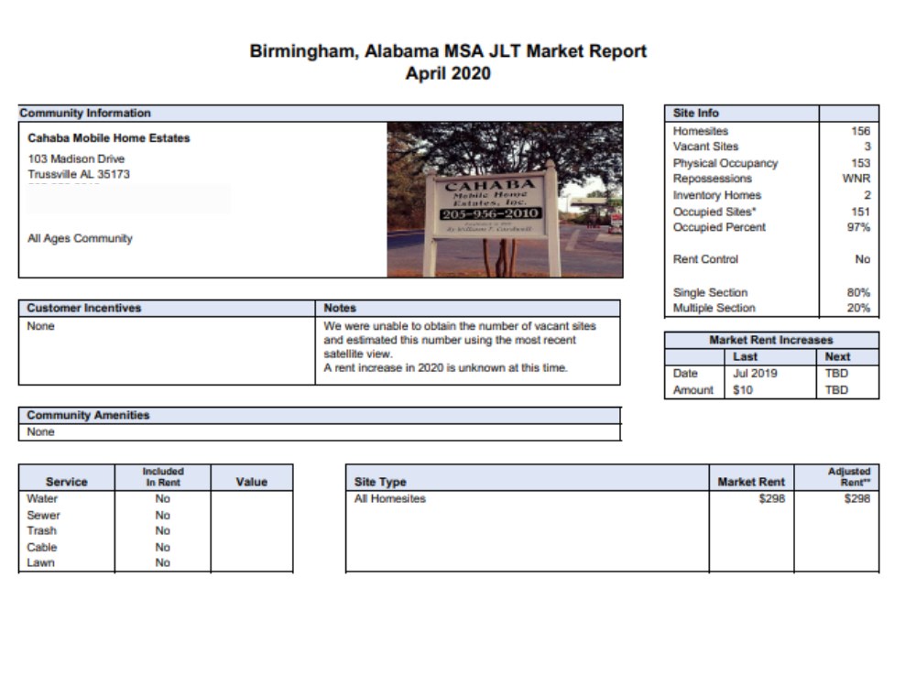Select the 'Notes' column header
The height and width of the screenshot is (687, 916).
pos(340,308)
